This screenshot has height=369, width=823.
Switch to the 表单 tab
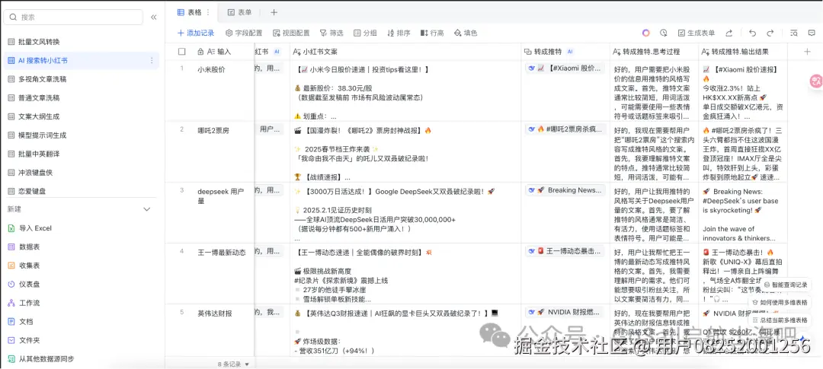pyautogui.click(x=239, y=12)
